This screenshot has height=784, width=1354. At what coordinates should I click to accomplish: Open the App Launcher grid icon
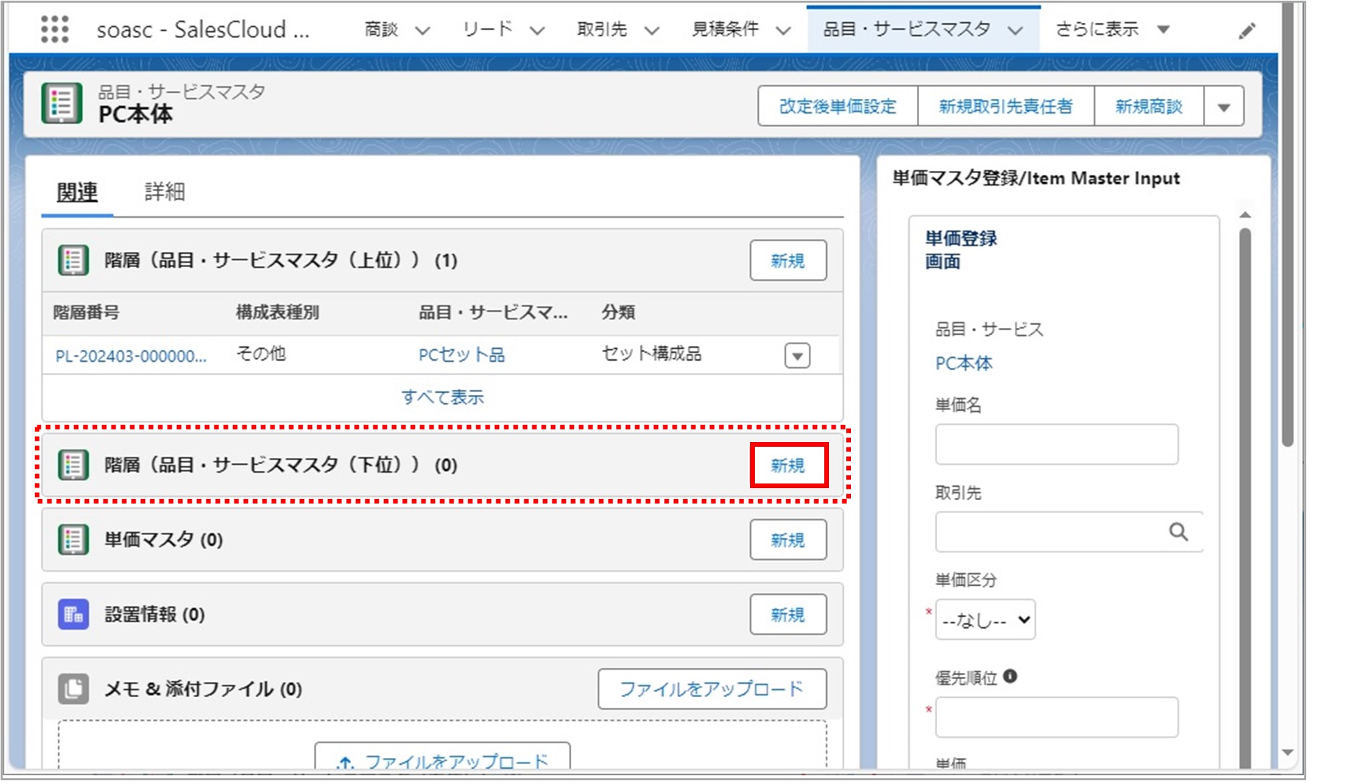[55, 29]
